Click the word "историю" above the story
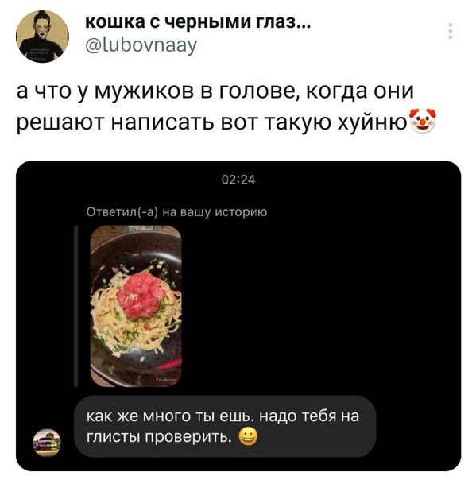 [241, 212]
